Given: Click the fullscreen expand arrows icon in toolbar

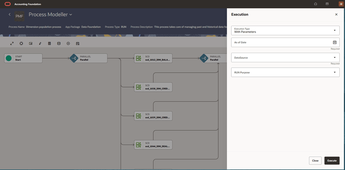Looking at the screenshot, I should pyautogui.click(x=12, y=43).
